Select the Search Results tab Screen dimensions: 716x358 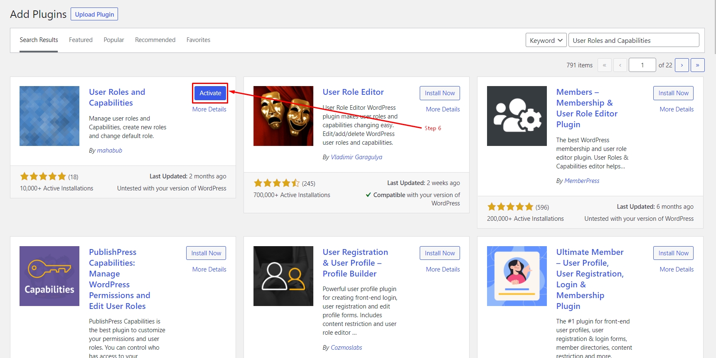39,40
